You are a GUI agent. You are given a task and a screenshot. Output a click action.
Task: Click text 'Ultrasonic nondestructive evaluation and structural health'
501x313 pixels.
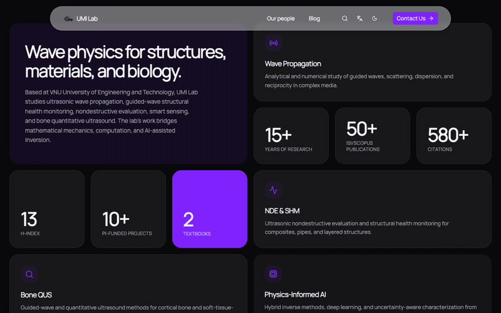pyautogui.click(x=356, y=228)
